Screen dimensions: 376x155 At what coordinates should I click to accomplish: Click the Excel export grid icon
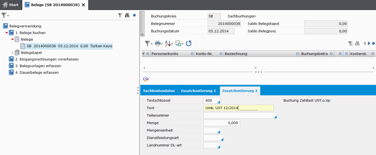(x=179, y=43)
